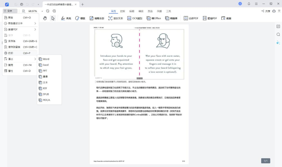Export the document to Word
The width and height of the screenshot is (282, 167).
pos(49,59)
